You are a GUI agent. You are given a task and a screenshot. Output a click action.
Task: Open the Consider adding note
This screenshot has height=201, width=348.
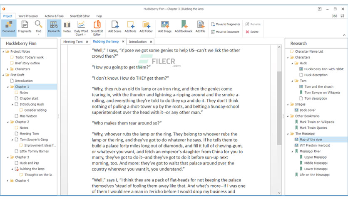(x=35, y=110)
